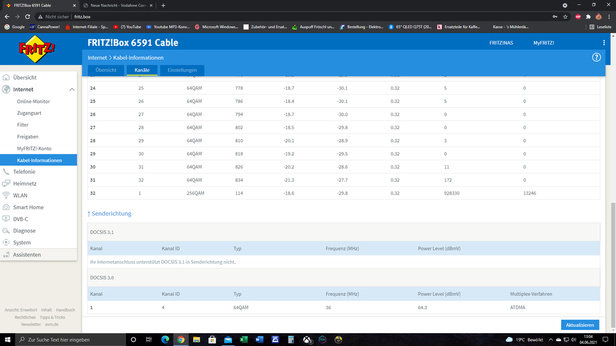Viewport: 616px width, 346px height.
Task: Open the System section
Action: 22,243
